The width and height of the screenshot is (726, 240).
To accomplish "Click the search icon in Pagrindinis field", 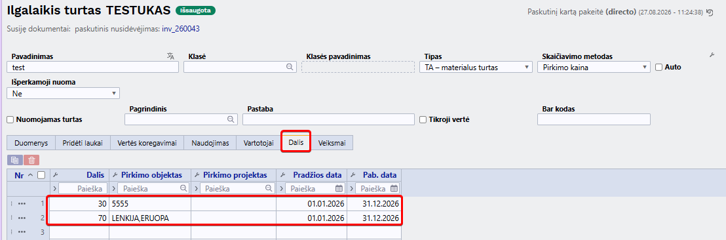I will [x=231, y=119].
